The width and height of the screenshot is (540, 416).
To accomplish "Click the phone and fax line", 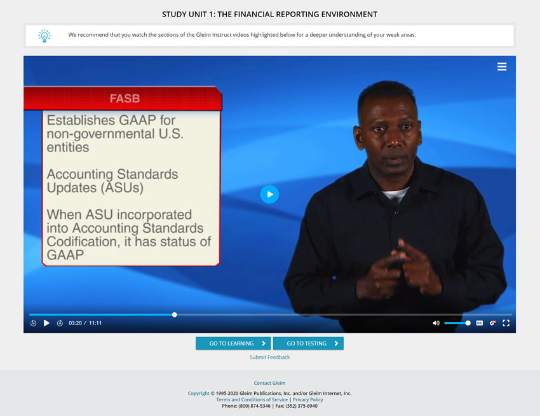I will click(269, 406).
